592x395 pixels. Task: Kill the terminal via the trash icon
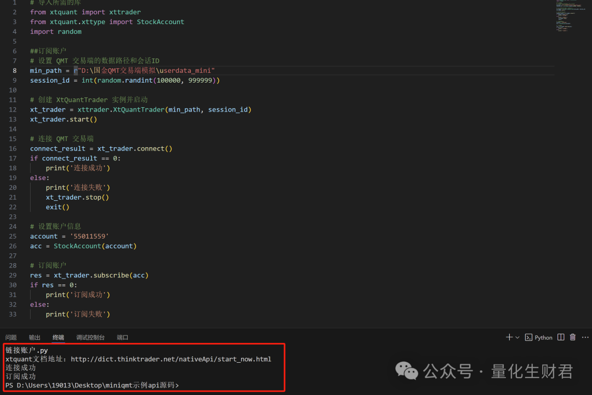click(572, 337)
